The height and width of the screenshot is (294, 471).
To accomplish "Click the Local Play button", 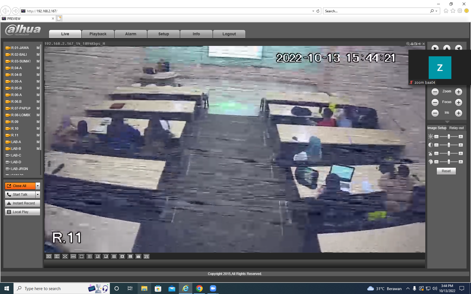I will pyautogui.click(x=22, y=212).
